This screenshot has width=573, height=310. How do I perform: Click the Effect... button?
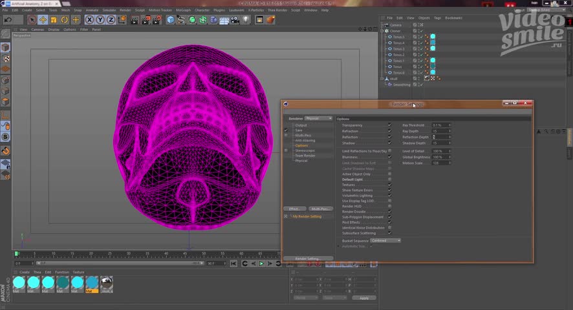coord(294,209)
